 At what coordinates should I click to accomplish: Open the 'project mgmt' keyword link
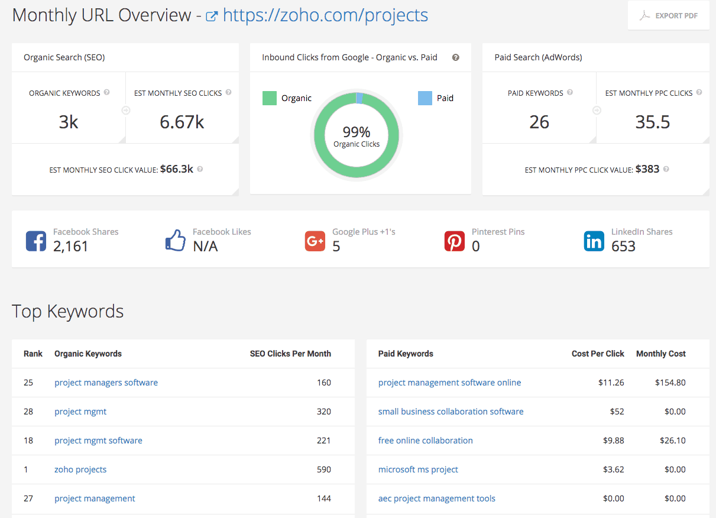coord(80,412)
